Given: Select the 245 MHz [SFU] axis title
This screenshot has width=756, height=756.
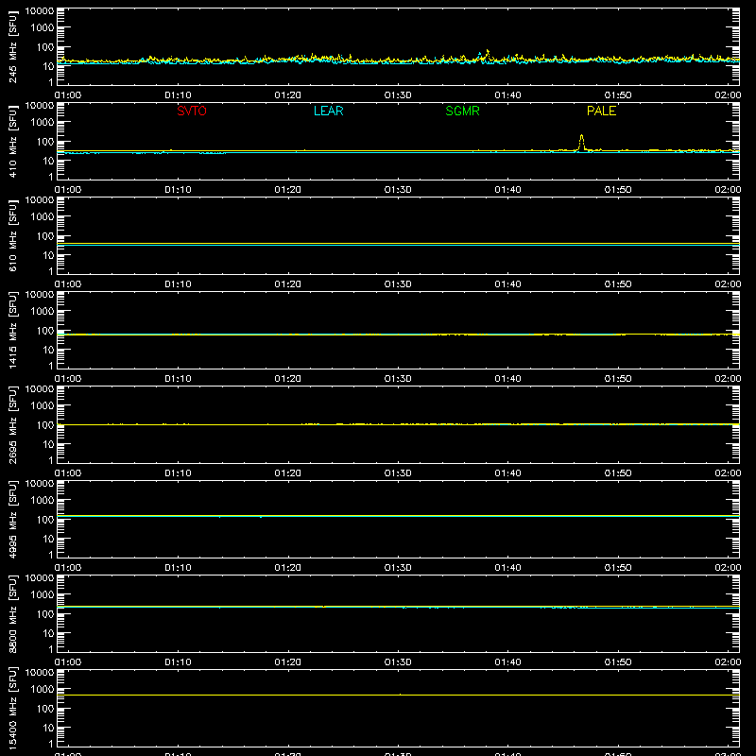Looking at the screenshot, I should click(13, 47).
